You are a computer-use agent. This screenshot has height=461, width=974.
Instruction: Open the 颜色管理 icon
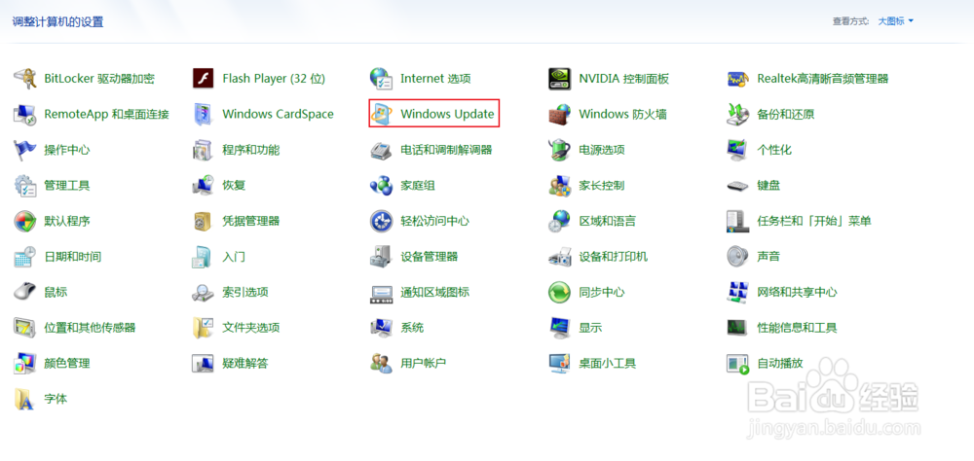pyautogui.click(x=25, y=363)
